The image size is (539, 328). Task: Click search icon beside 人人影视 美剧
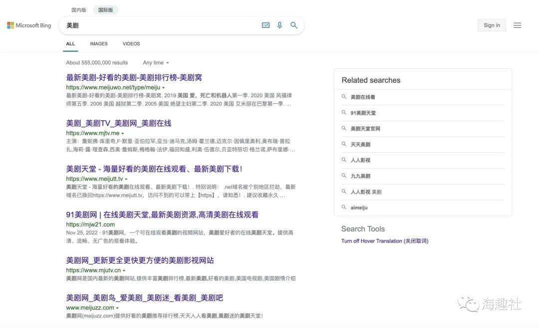[x=344, y=192]
